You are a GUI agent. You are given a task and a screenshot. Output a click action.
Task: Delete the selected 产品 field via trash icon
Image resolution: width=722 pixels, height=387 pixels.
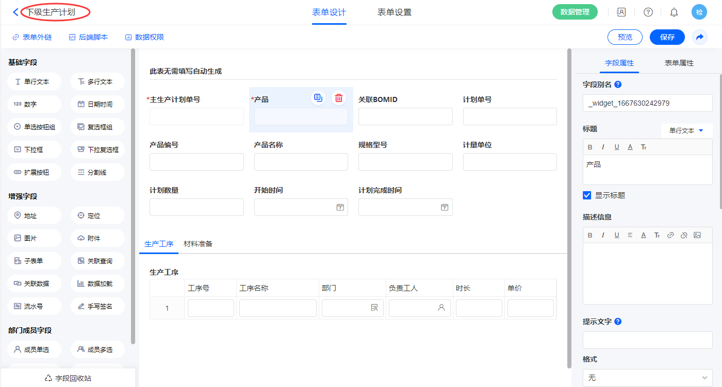coord(339,98)
